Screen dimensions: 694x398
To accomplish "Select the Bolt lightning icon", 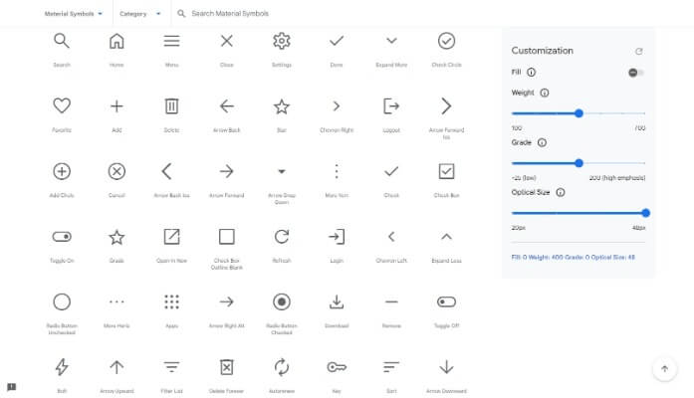I will [x=62, y=367].
